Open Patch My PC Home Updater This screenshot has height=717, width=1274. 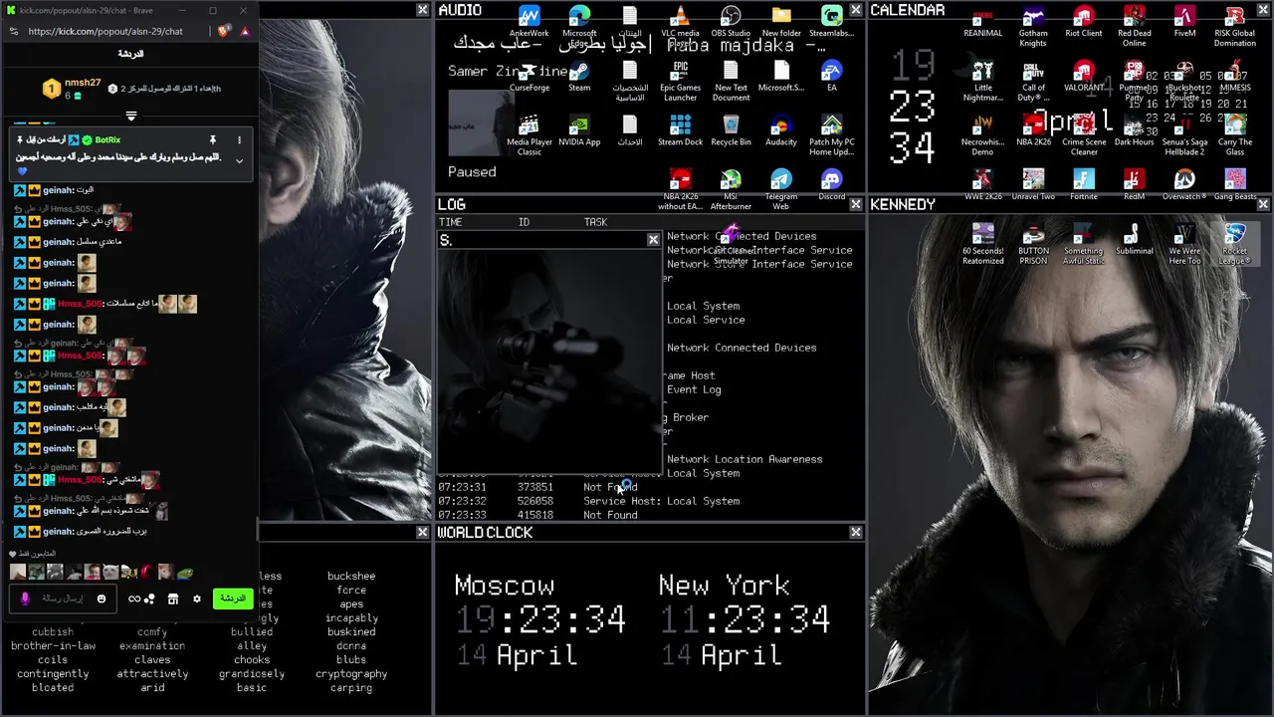(x=832, y=135)
